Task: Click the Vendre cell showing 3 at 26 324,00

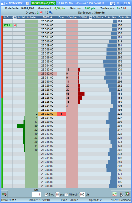Action: 72,106
